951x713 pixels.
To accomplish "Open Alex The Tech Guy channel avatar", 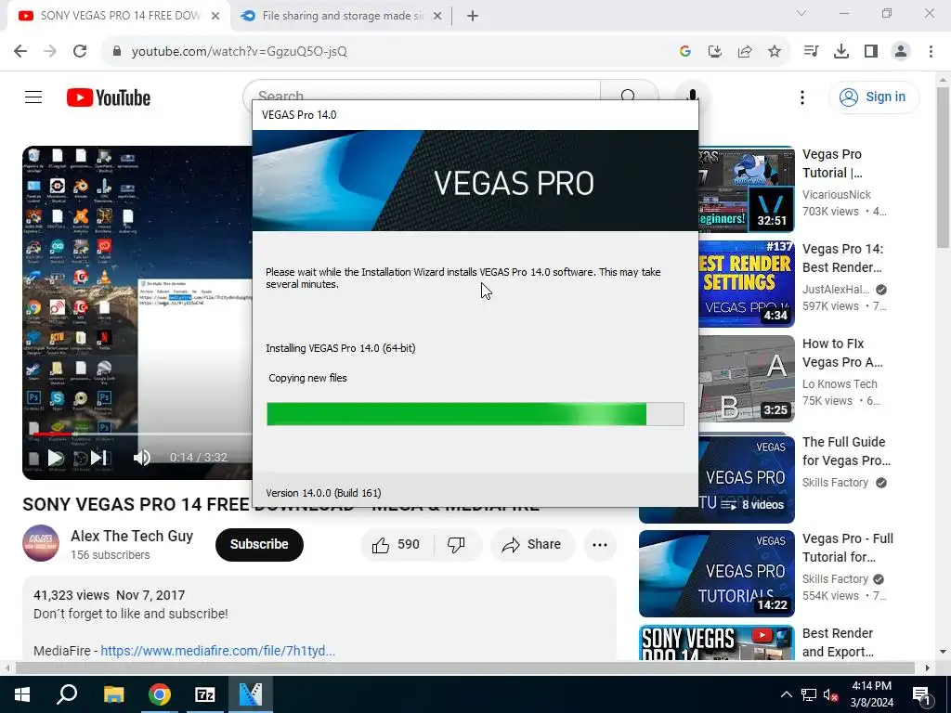I will point(41,543).
